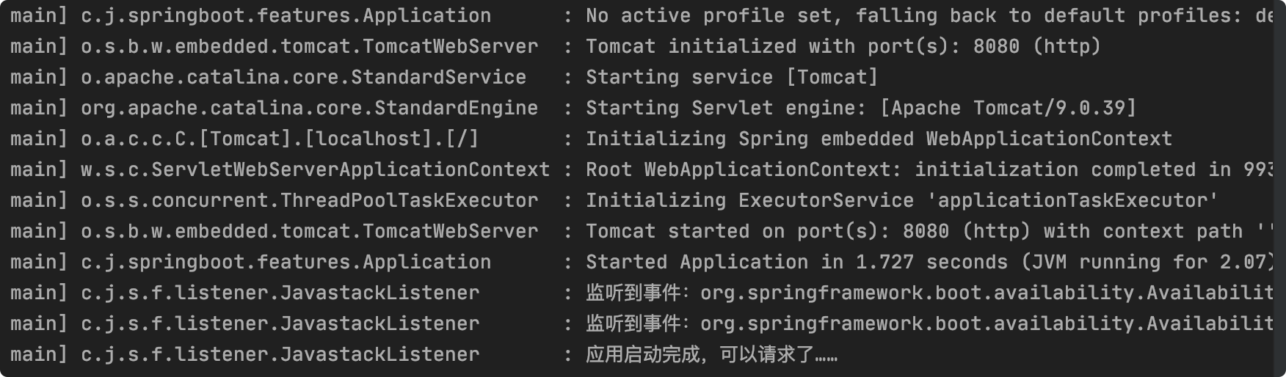The image size is (1286, 377).
Task: Click the o.s.s.concurrent.ThreadPoolTaskExecutor logger name
Action: (309, 200)
